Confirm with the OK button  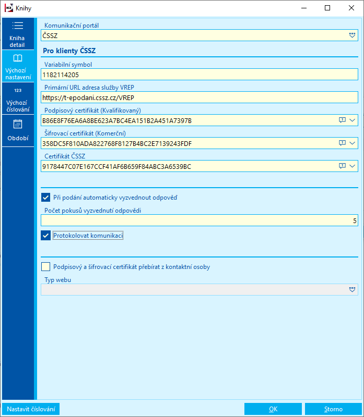point(273,409)
